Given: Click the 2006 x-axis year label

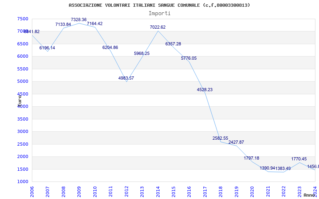Looking at the screenshot, I should click(32, 192).
